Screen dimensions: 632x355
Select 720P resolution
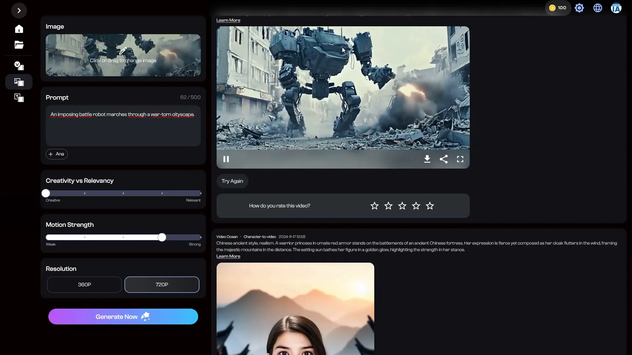click(x=162, y=285)
